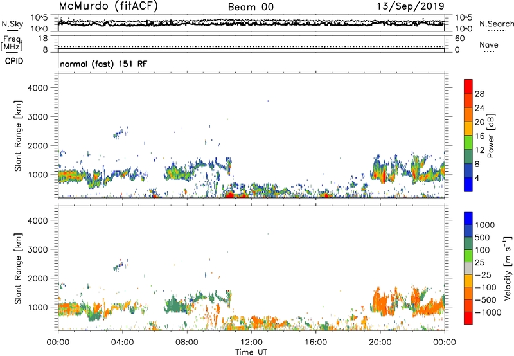Click the Power [dB] colorbar title
The image size is (514, 356).
click(490, 136)
